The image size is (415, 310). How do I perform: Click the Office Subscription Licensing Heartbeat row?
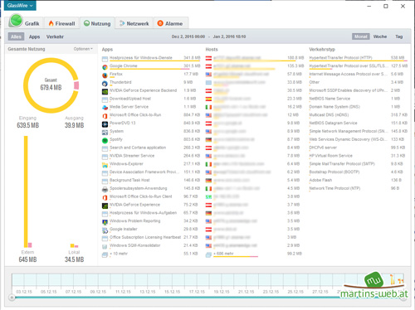(151, 237)
